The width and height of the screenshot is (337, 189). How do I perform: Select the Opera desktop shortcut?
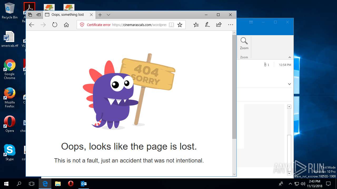9,124
